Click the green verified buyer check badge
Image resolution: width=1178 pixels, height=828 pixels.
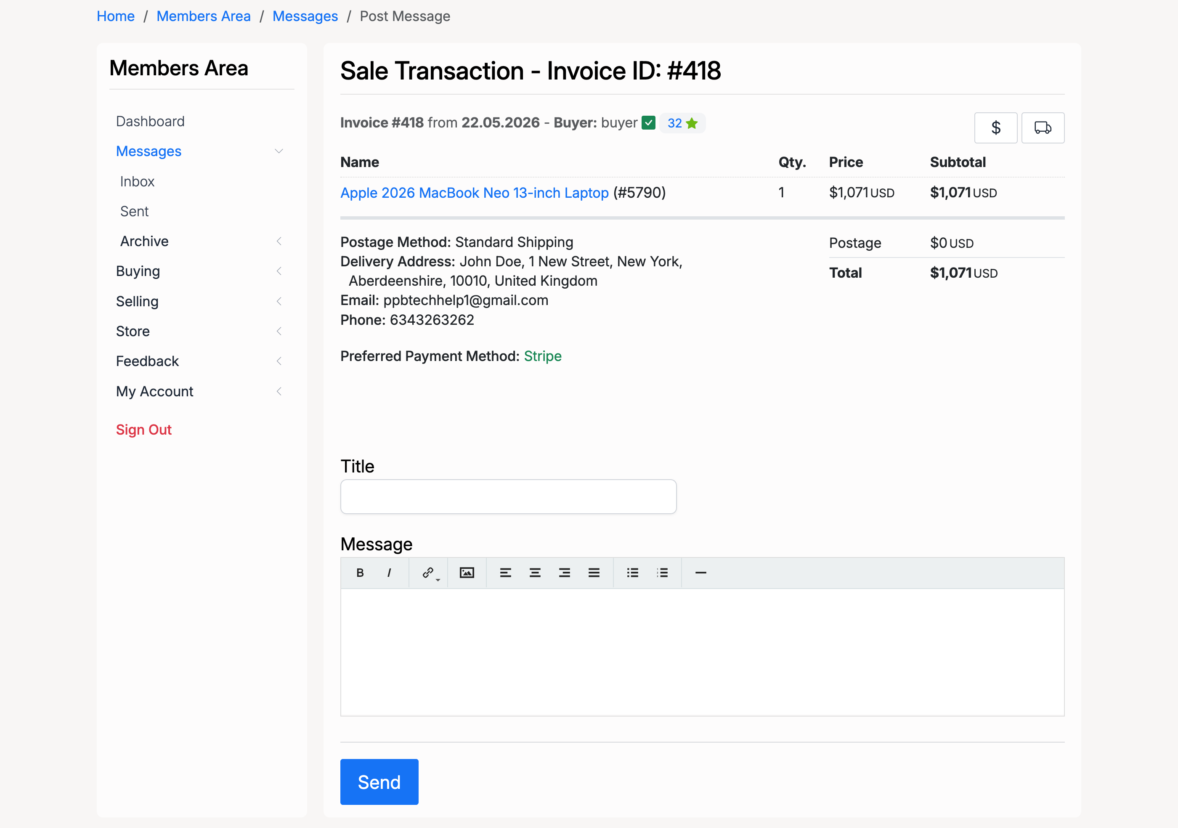(x=648, y=123)
